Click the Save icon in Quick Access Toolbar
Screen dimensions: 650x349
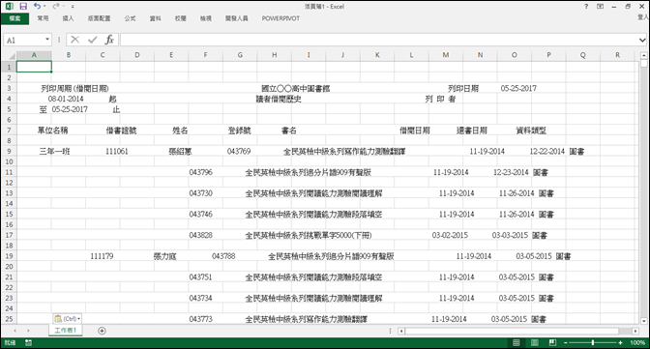point(23,6)
